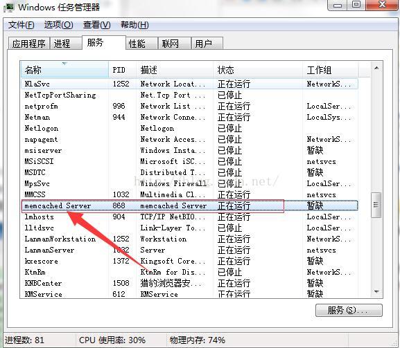Screen dimensions: 400x348
Task: Click the Link-Layer To... description cell
Action: coord(173,228)
